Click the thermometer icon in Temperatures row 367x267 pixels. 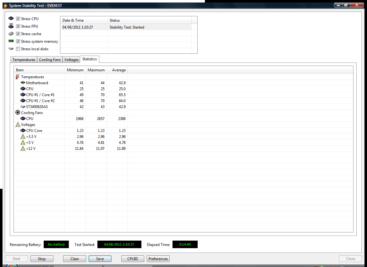(18, 77)
